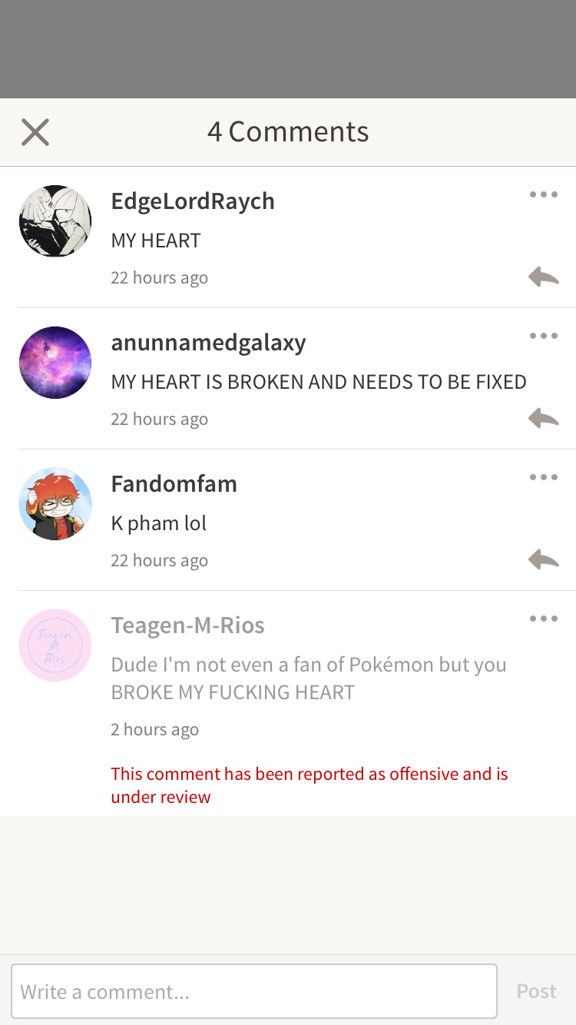Image resolution: width=576 pixels, height=1025 pixels.
Task: Close the comments panel with X icon
Action: [35, 132]
